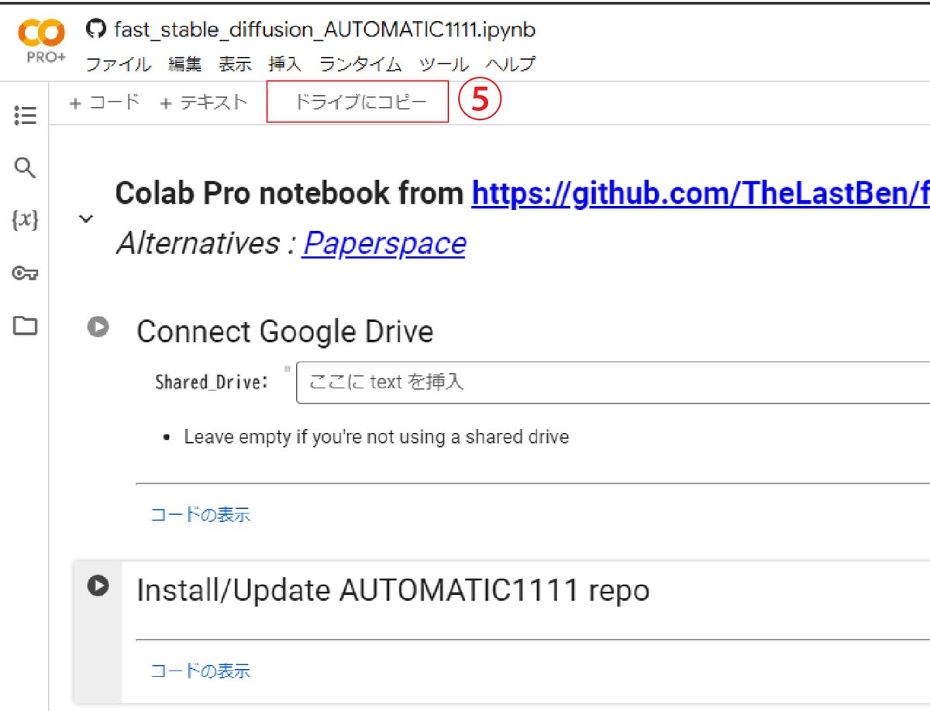The image size is (930, 711).
Task: Open the variables {x} panel
Action: [x=25, y=221]
